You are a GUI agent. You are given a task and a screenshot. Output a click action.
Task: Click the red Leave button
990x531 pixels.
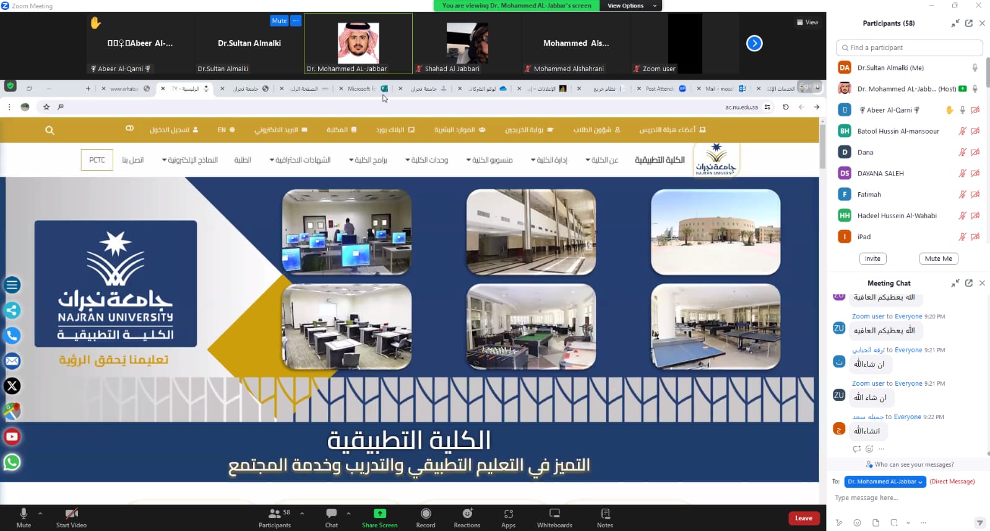804,518
